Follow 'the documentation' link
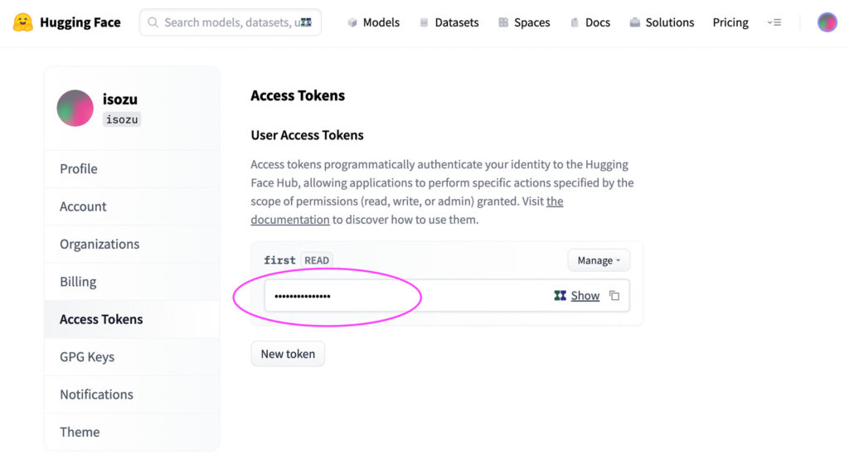The width and height of the screenshot is (849, 475). 290,220
